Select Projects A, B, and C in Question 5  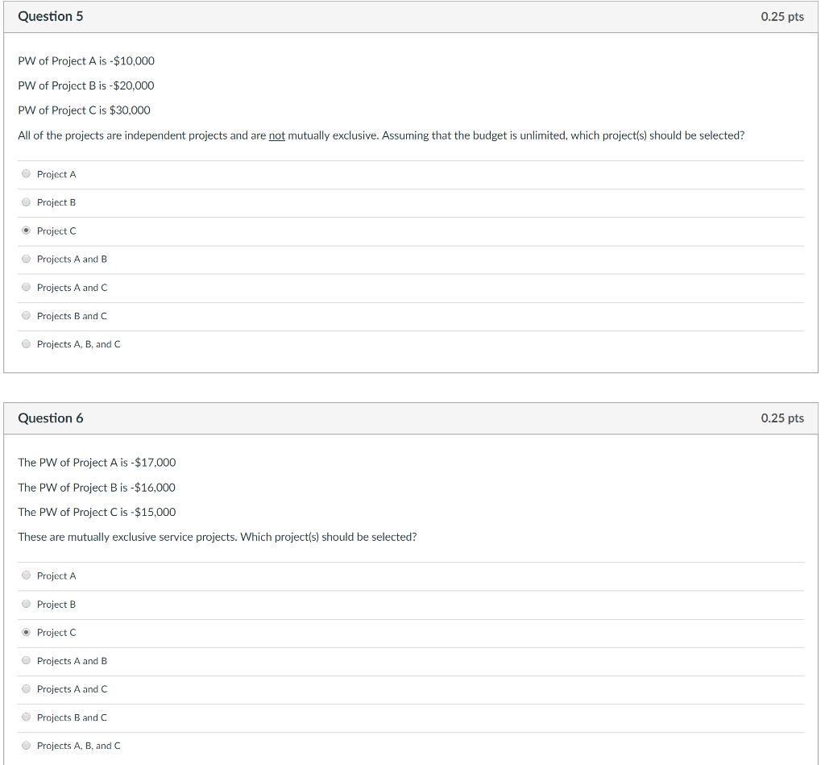tap(26, 344)
